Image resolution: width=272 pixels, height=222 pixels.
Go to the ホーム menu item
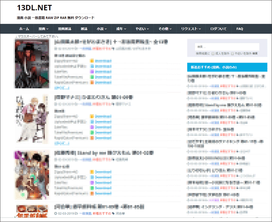tap(24, 29)
